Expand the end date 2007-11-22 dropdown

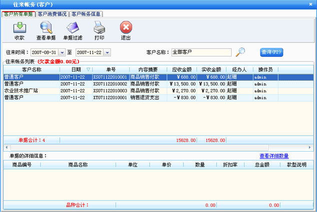[x=107, y=52]
